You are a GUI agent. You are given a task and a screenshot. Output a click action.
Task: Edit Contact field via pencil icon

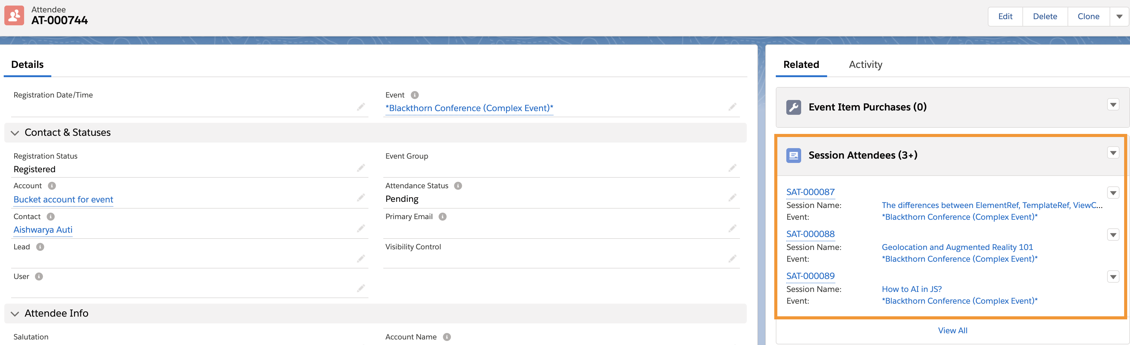point(361,229)
